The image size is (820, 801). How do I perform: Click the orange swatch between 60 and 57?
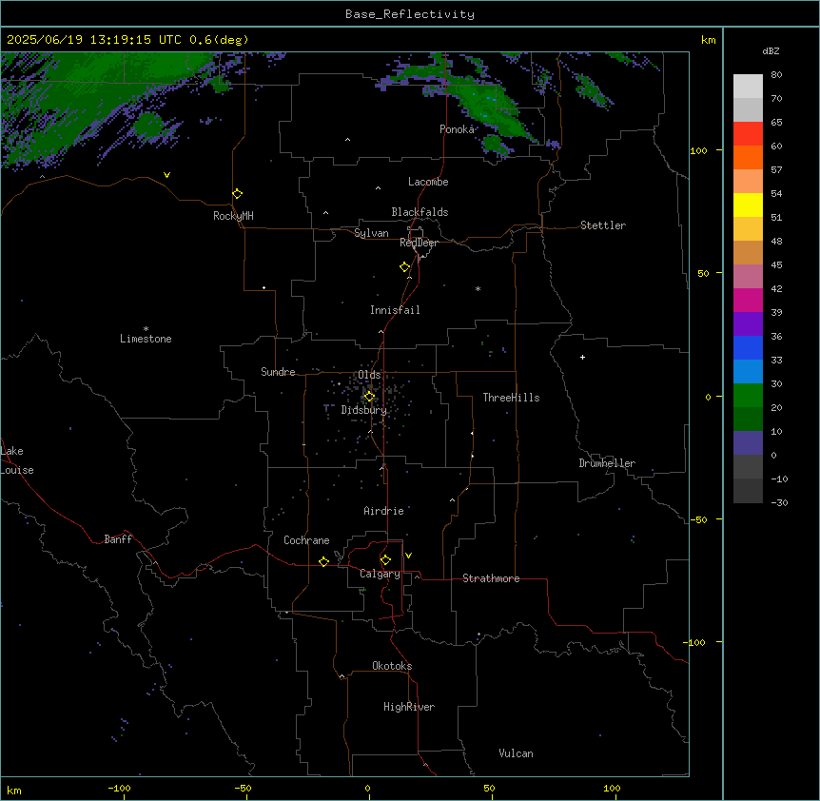click(748, 157)
